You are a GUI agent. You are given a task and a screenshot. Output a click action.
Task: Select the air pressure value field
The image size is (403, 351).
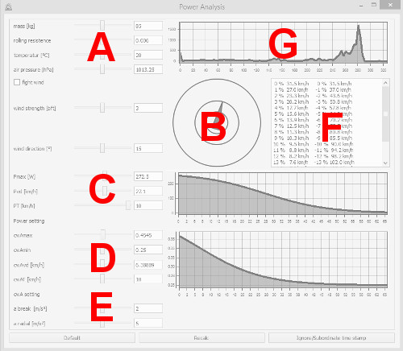pyautogui.click(x=148, y=69)
